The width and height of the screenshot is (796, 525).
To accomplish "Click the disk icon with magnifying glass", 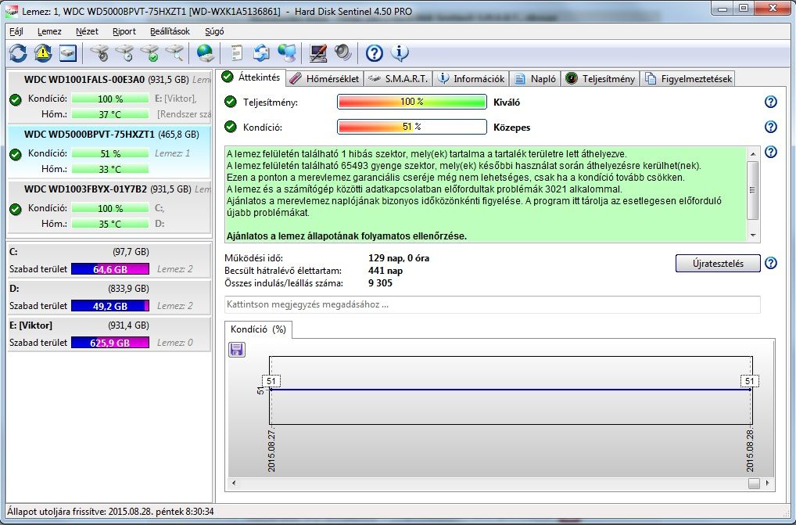I will click(x=174, y=52).
